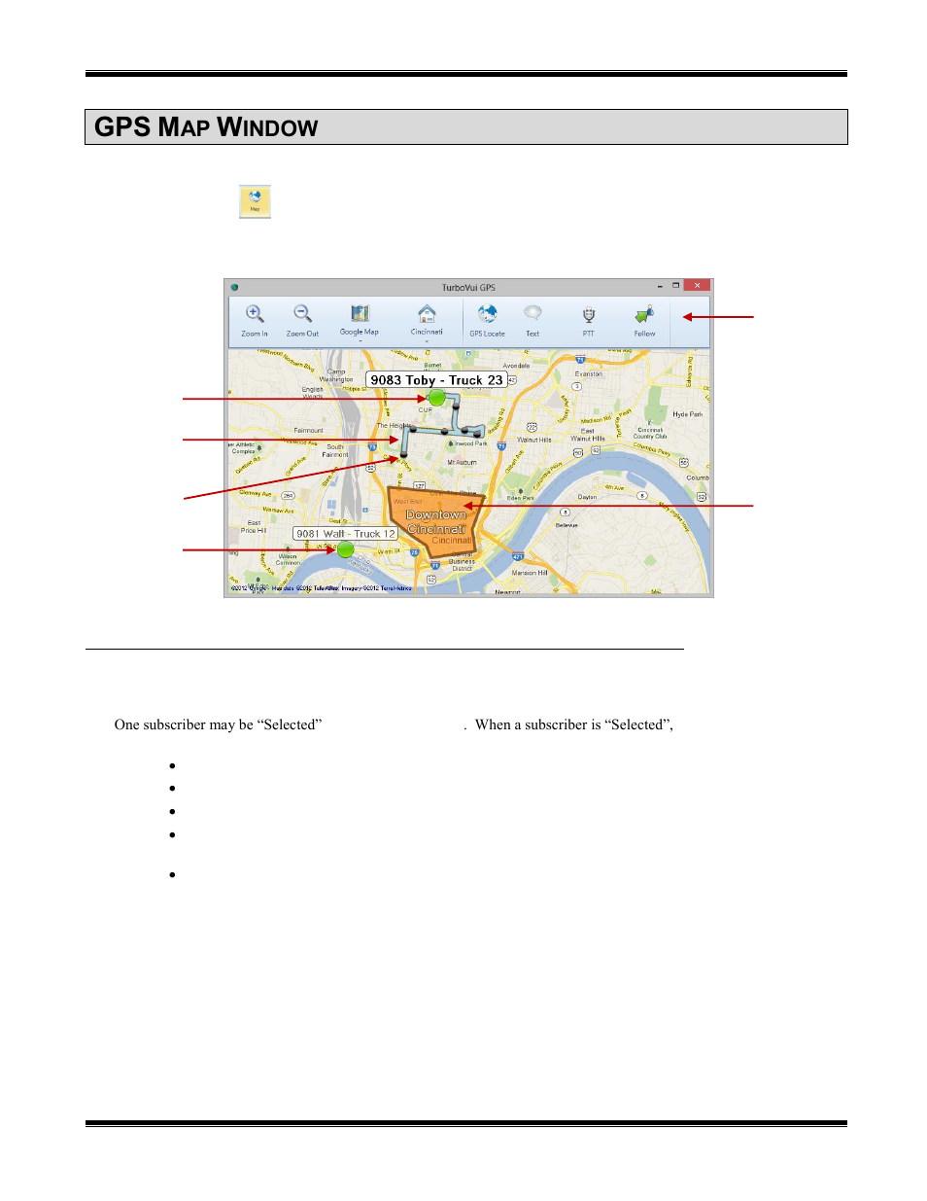Click the TurboVui GPS title bar app icon
The width and height of the screenshot is (927, 1201).
coord(235,288)
